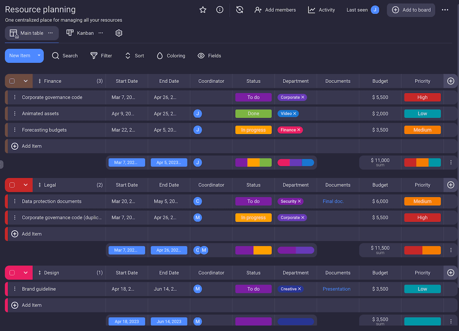Switch to the Kanban view tab
The width and height of the screenshot is (459, 331).
coord(80,33)
